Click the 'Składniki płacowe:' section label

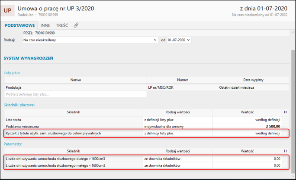pos(19,105)
